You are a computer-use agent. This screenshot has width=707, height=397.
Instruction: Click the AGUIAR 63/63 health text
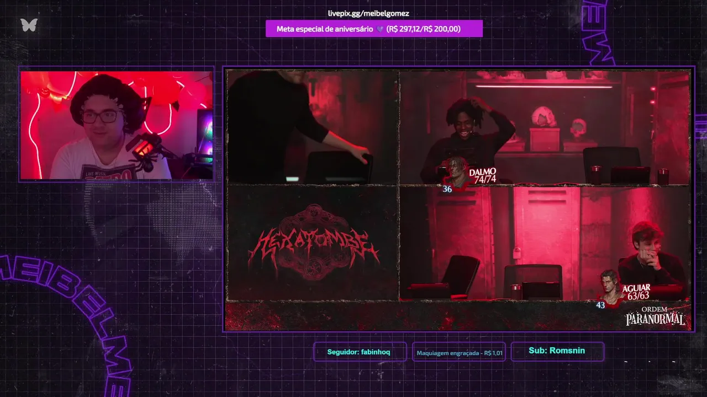pyautogui.click(x=636, y=292)
